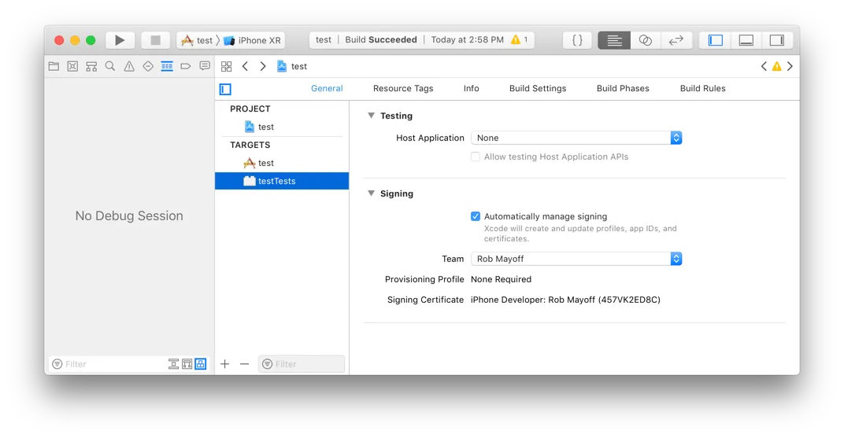This screenshot has height=438, width=844.
Task: Open the Find navigator magnifier
Action: pos(110,66)
